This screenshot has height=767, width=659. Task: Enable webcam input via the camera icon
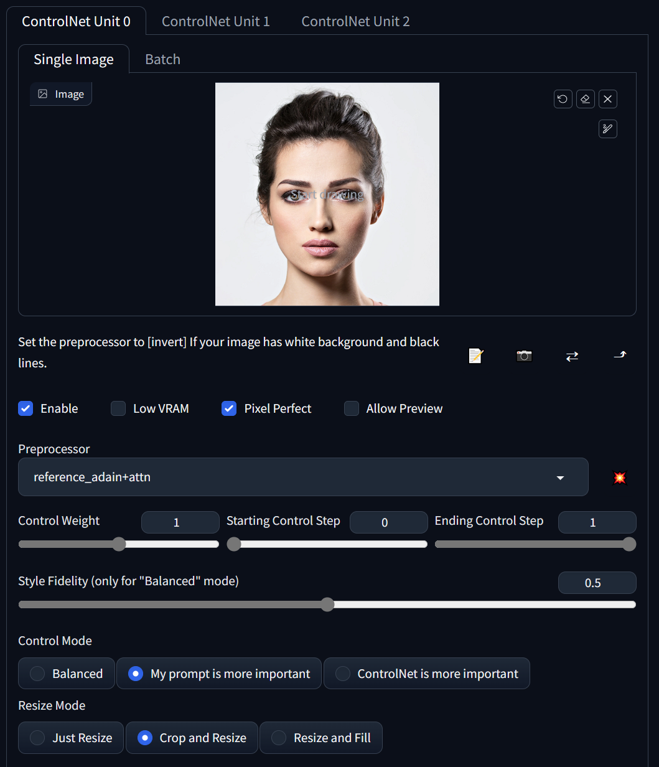(523, 355)
